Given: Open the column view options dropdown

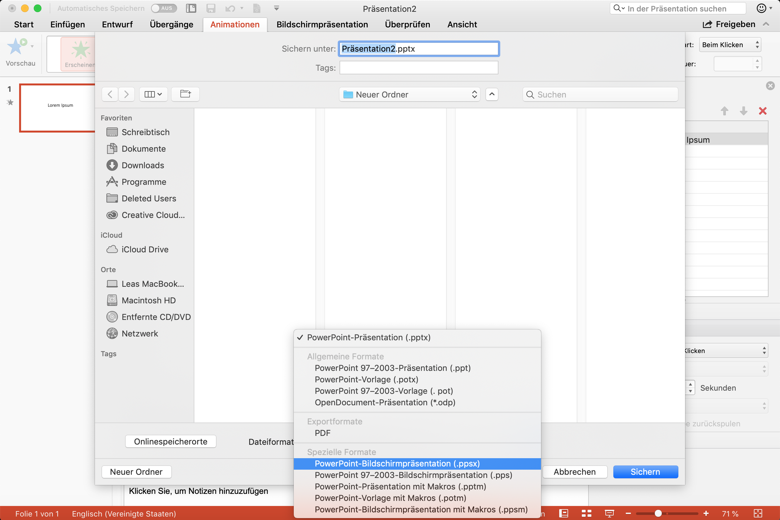Looking at the screenshot, I should pyautogui.click(x=153, y=94).
